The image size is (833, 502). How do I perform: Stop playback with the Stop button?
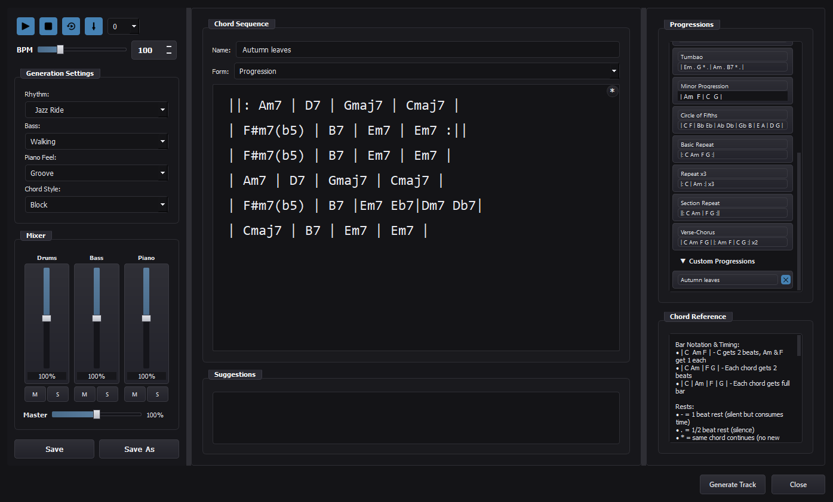[48, 26]
